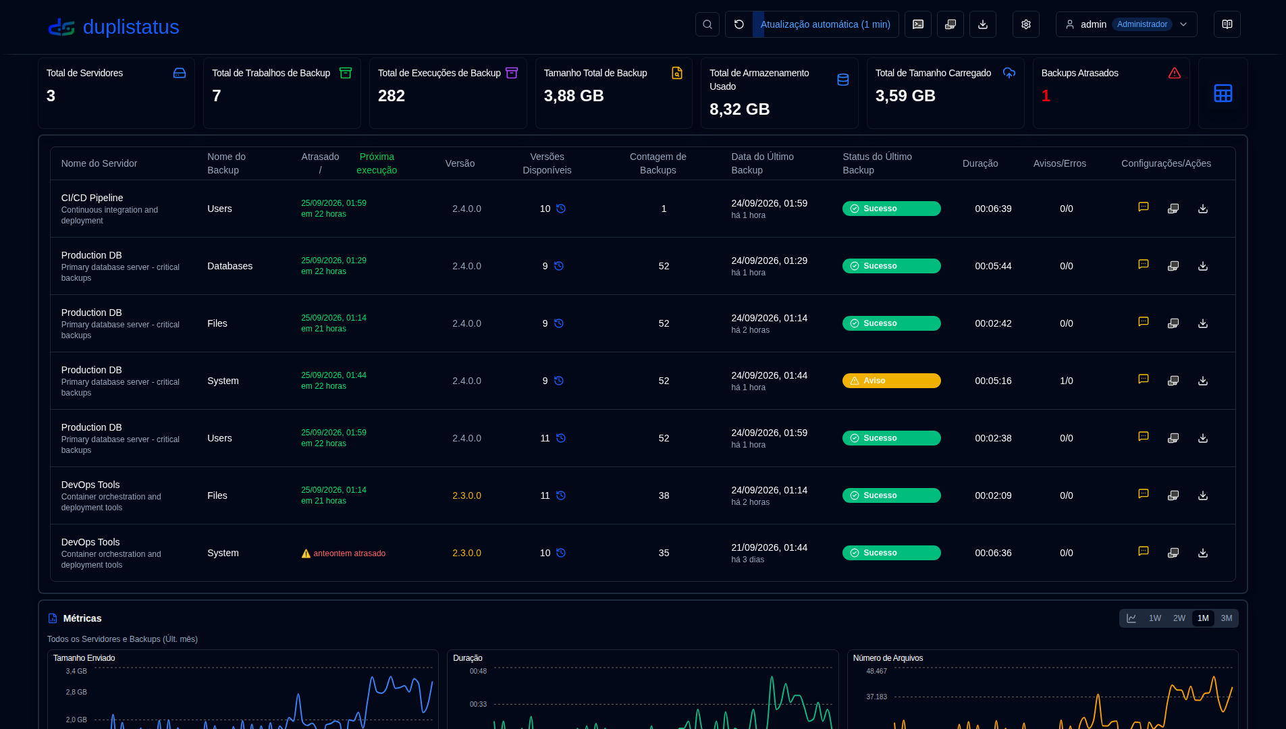Click the '1/0' warnings/errors cell

(x=1067, y=381)
